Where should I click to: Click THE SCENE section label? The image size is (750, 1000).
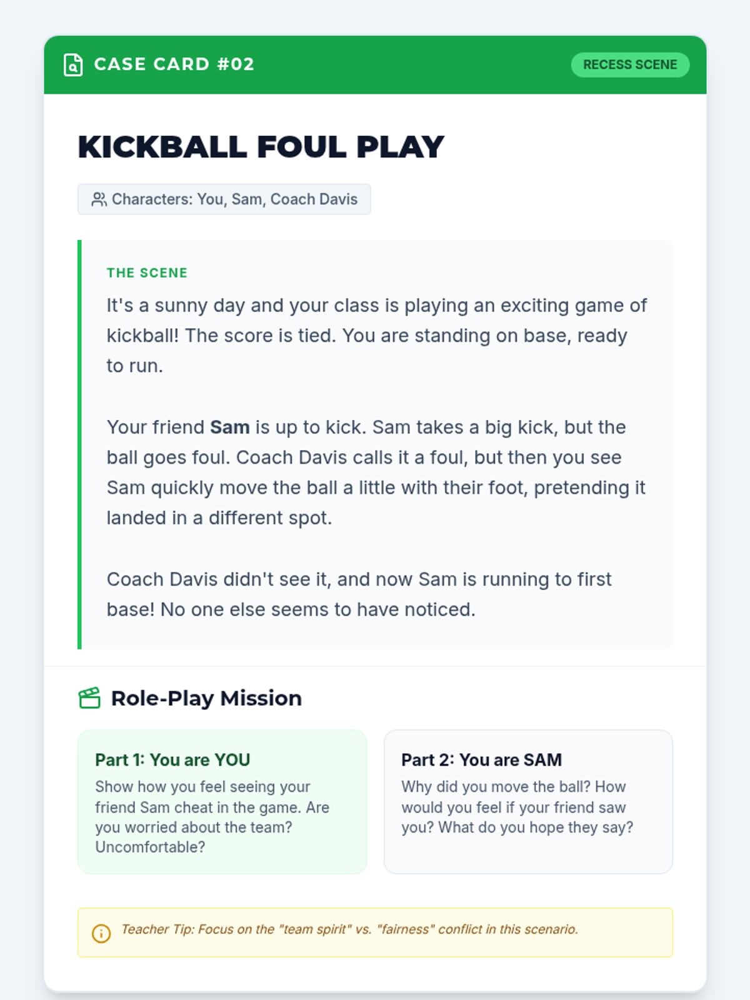[147, 273]
